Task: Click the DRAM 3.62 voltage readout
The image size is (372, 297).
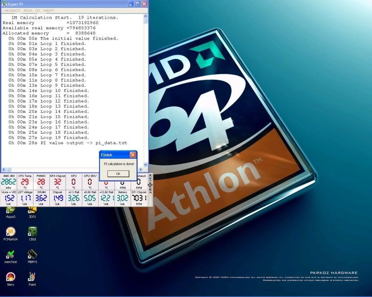Action: click(41, 198)
